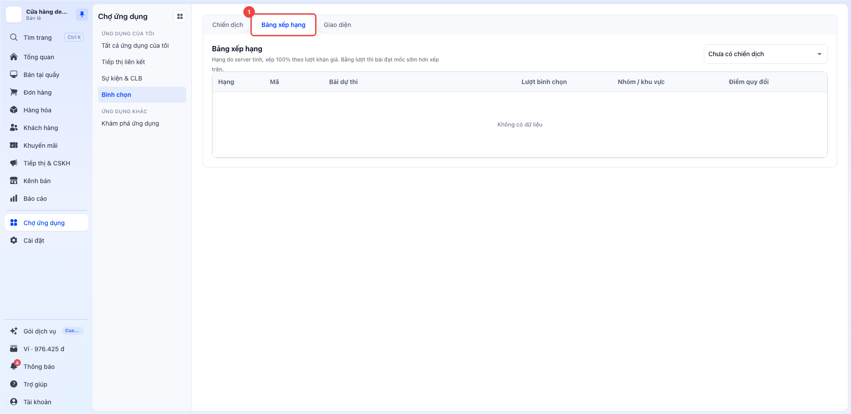Viewport: 851px width, 414px height.
Task: Click the search magnifier icon next to Tìm trang
Action: (14, 37)
